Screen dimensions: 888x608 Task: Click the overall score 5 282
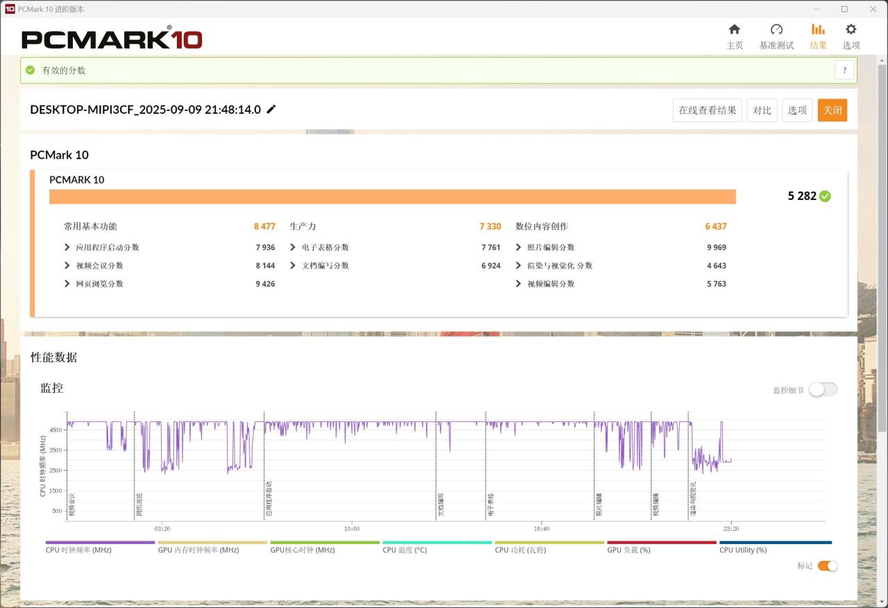click(x=802, y=196)
